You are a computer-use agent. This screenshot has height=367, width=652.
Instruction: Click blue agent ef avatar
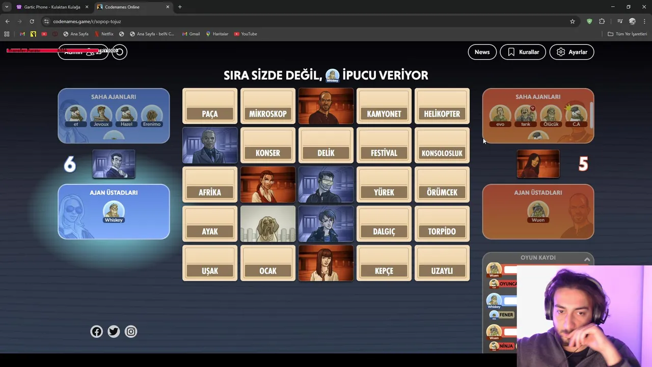click(x=75, y=115)
